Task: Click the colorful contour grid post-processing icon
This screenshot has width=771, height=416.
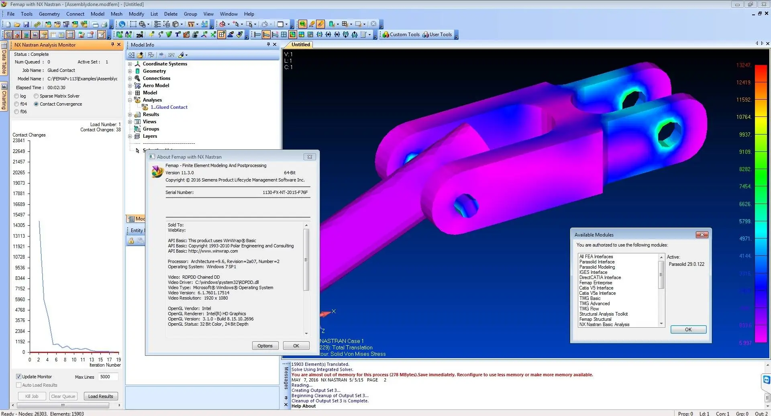Action: click(293, 35)
